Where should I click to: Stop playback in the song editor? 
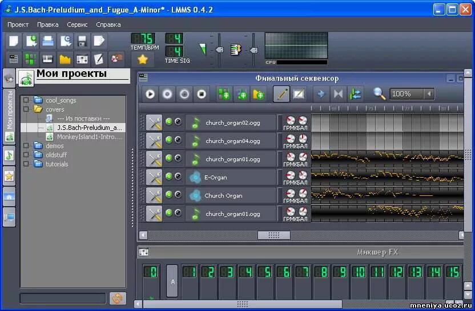[202, 95]
